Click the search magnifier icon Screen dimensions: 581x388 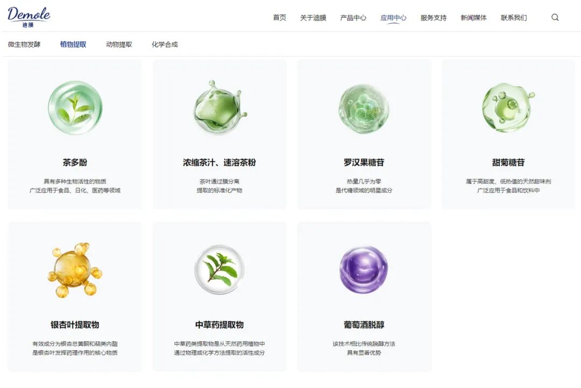coord(555,17)
